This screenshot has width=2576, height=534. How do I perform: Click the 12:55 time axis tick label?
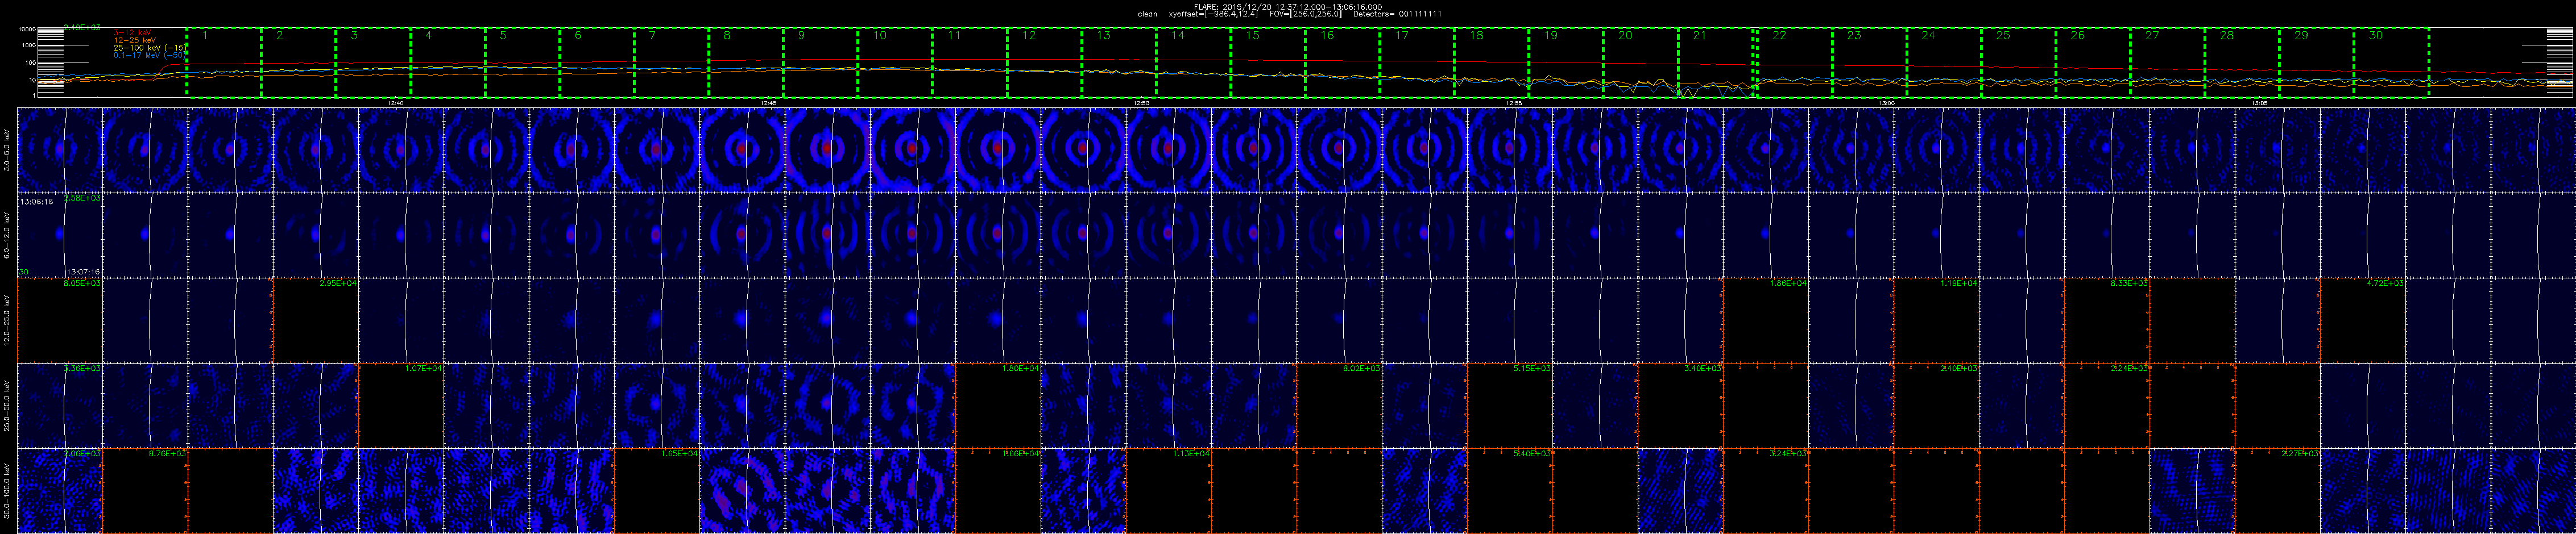point(1514,103)
